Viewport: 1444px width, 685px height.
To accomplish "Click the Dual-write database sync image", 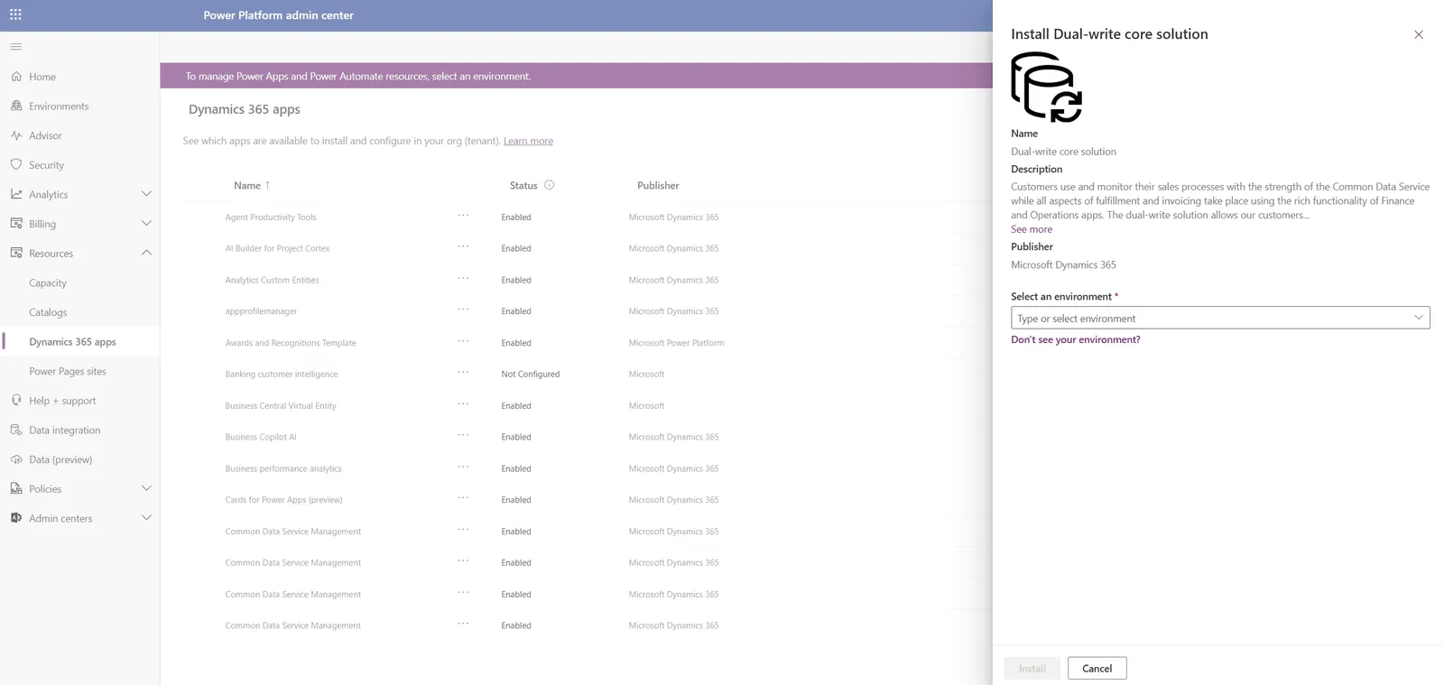I will pyautogui.click(x=1046, y=87).
